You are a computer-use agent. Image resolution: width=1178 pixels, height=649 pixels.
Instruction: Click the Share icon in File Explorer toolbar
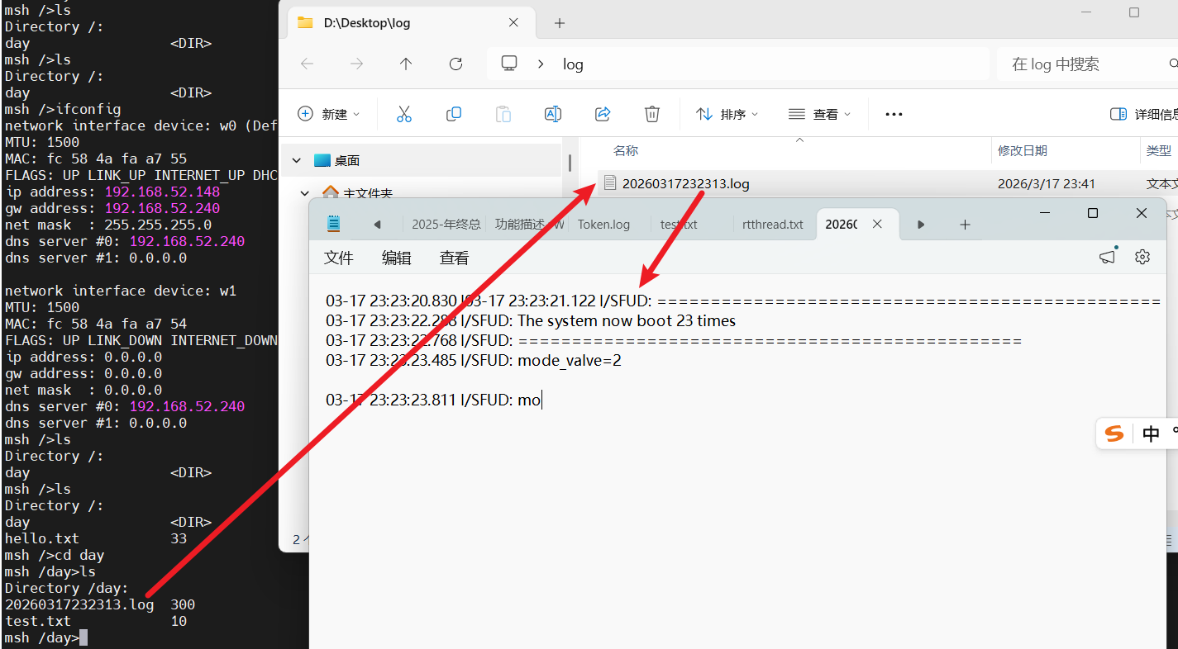click(603, 114)
